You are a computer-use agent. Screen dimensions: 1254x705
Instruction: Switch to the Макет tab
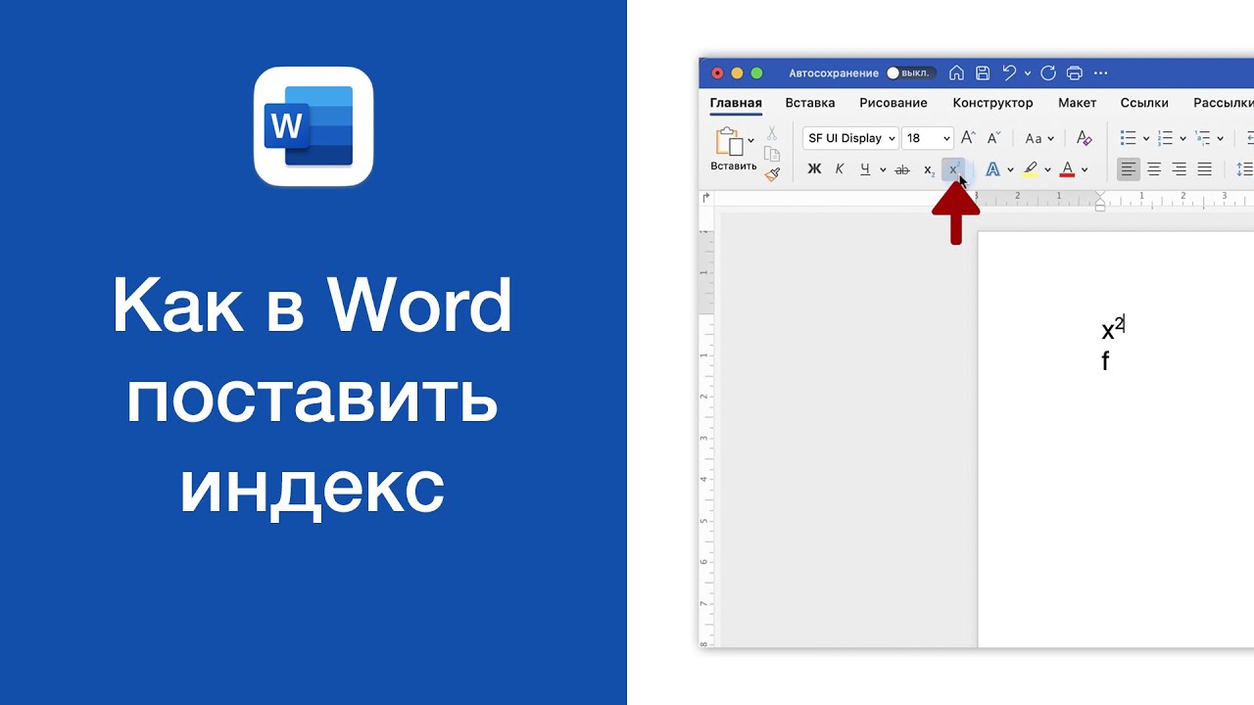coord(1077,103)
